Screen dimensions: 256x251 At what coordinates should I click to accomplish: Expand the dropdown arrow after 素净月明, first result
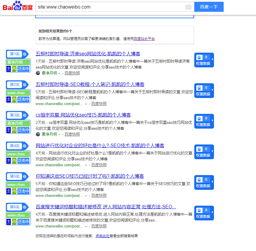click(x=59, y=74)
